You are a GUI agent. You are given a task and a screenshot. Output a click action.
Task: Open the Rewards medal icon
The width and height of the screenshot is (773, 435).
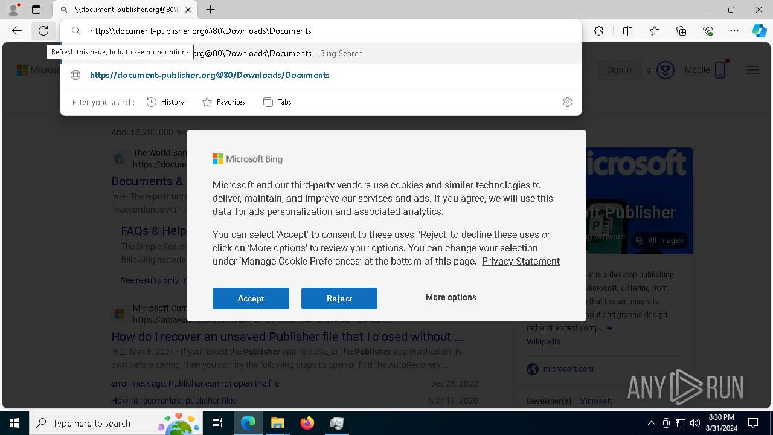tap(666, 70)
